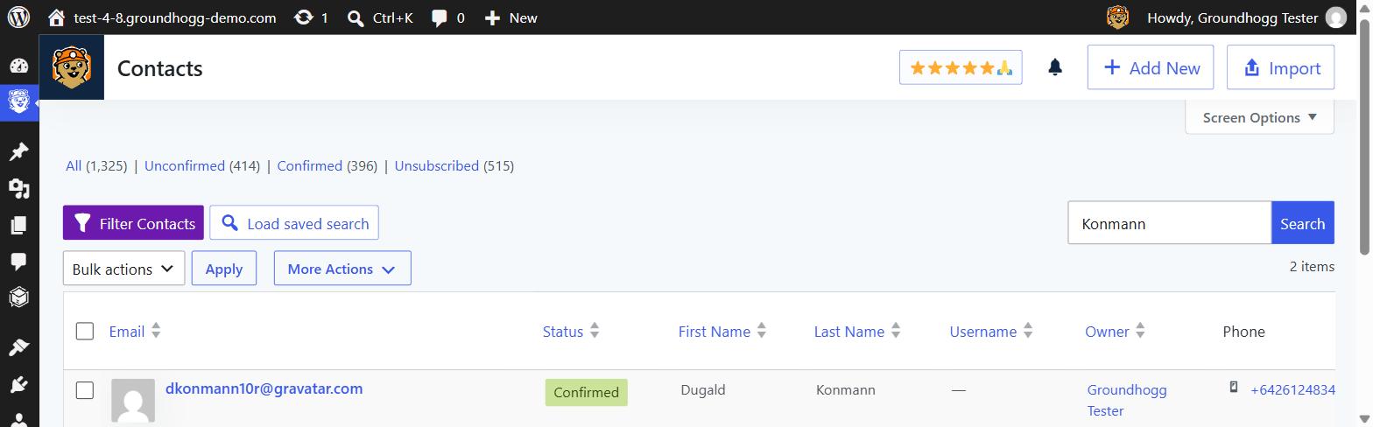Image resolution: width=1373 pixels, height=427 pixels.
Task: Click the Konmann search input field
Action: tap(1169, 223)
